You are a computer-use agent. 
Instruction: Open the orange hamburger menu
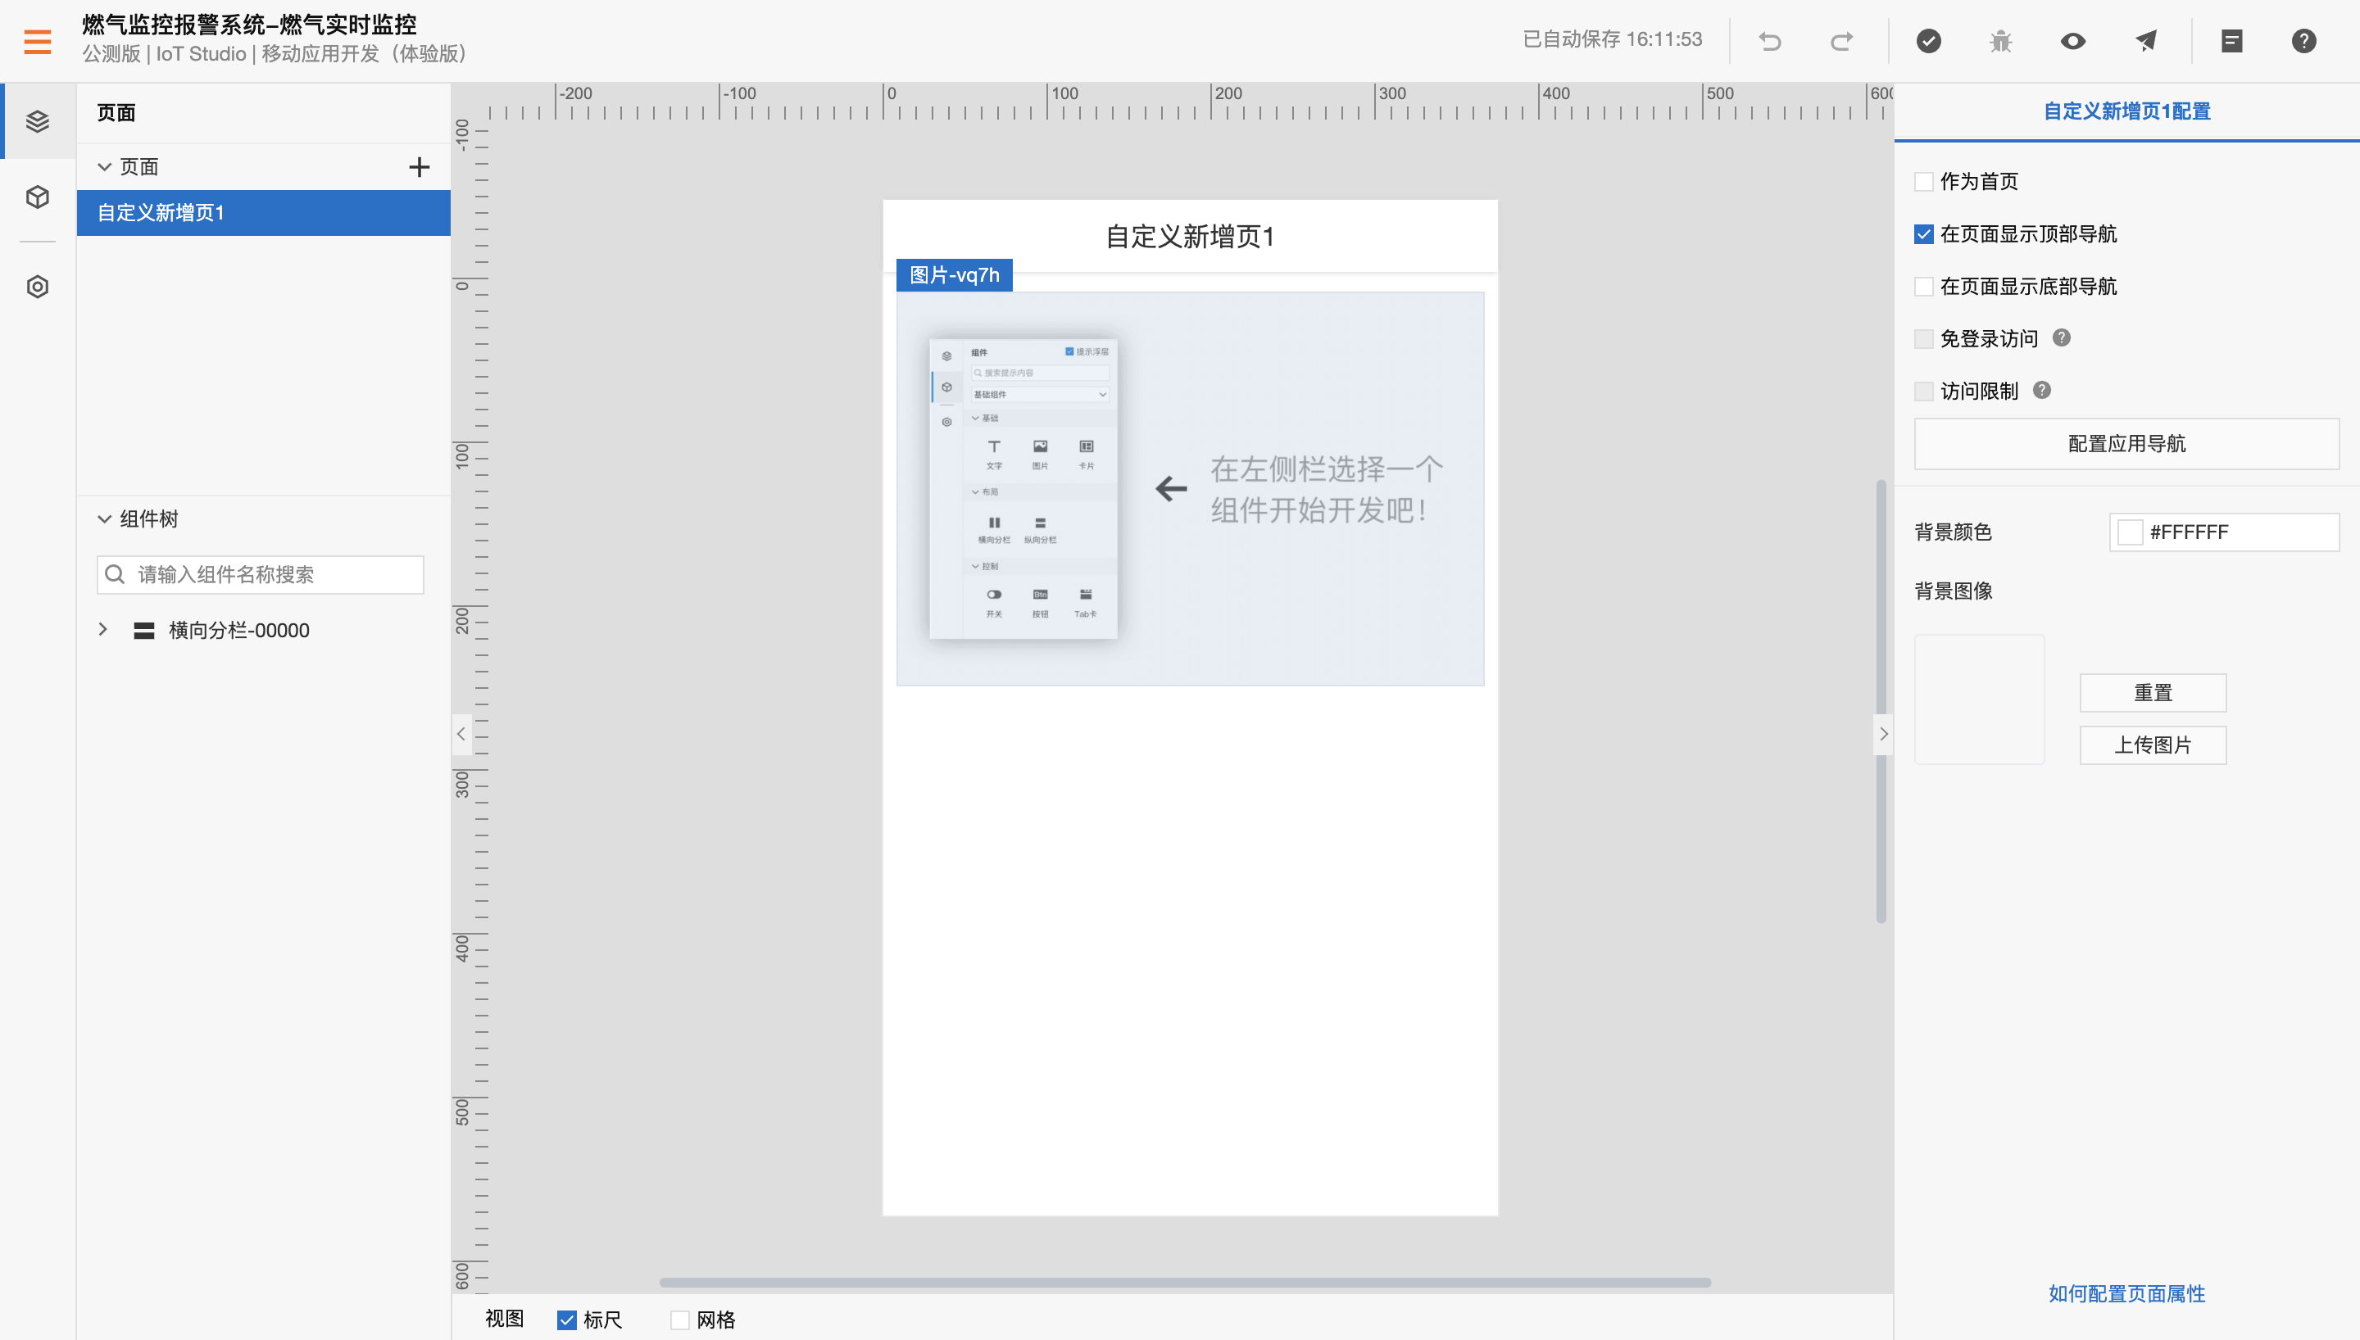pos(38,42)
